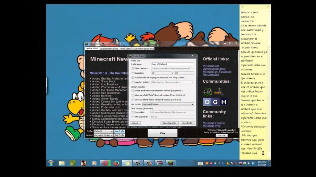The height and width of the screenshot is (177, 316).
Task: Switch to the Development Console tab
Action: tap(108, 48)
